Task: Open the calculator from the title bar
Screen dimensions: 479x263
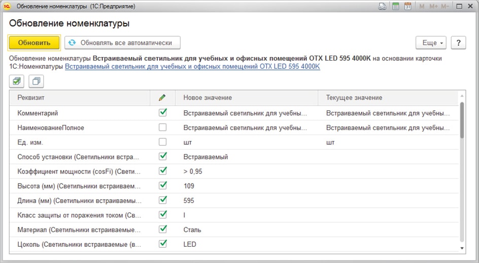Action: pos(395,7)
